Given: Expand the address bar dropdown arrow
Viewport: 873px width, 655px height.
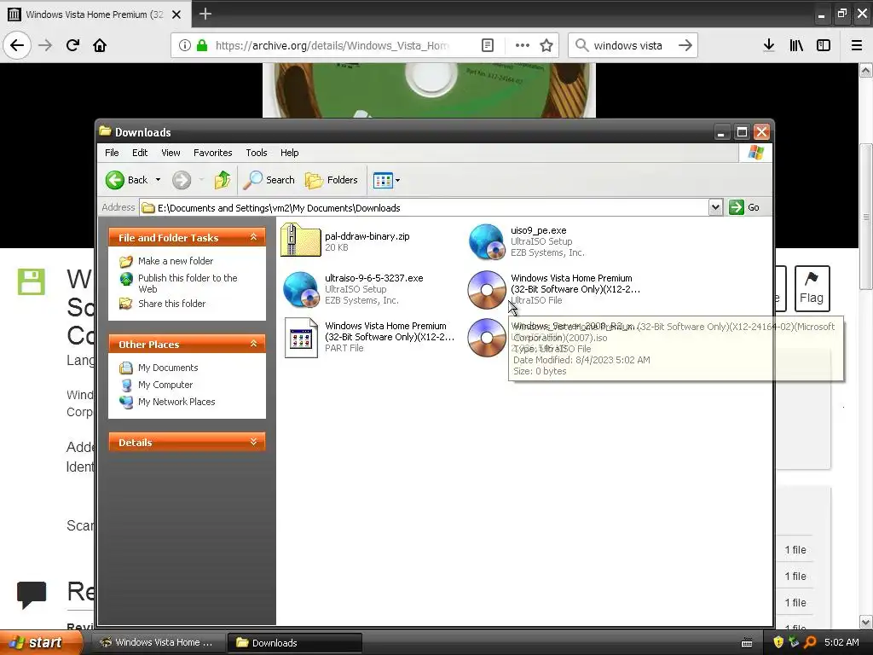Looking at the screenshot, I should pos(715,208).
